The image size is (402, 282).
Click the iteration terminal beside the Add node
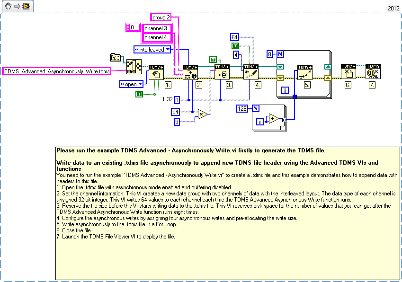pos(260,122)
